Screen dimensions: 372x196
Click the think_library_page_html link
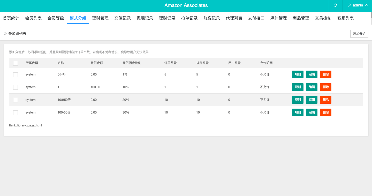pyautogui.click(x=25, y=125)
